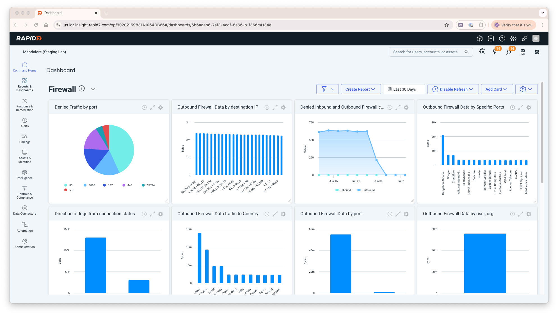The image size is (558, 315).
Task: Toggle port 8080 in the pie chart legend
Action: pos(90,185)
